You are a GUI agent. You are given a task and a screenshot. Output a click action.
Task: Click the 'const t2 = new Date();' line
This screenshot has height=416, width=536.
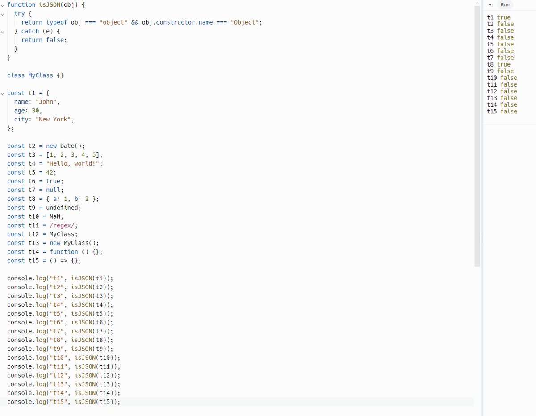coord(46,146)
